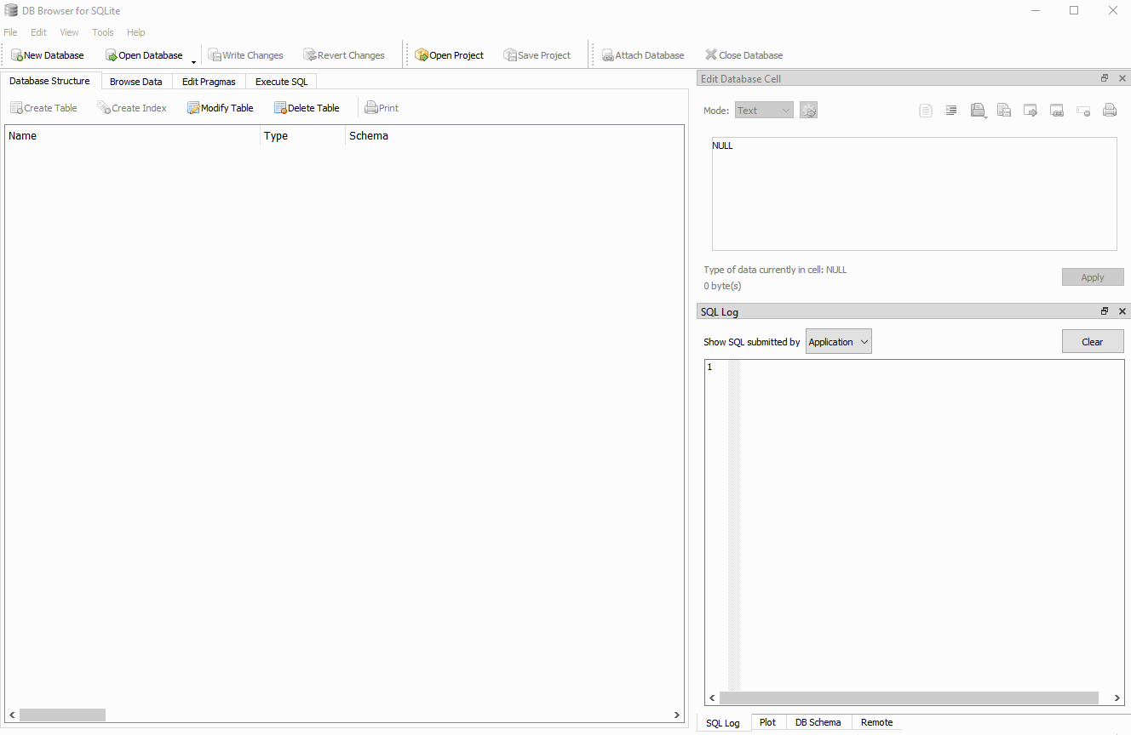Image resolution: width=1131 pixels, height=735 pixels.
Task: Click right arrow of SQL Log scrollbar
Action: click(1117, 698)
